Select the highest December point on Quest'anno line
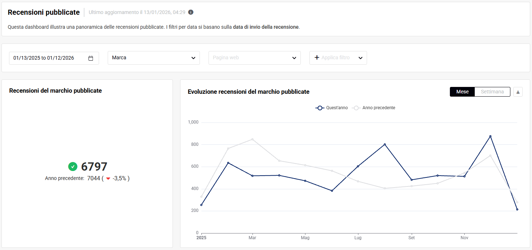Image resolution: width=532 pixels, height=250 pixels. [490, 136]
